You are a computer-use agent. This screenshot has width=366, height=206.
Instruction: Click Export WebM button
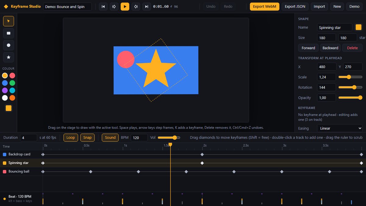[x=264, y=6]
